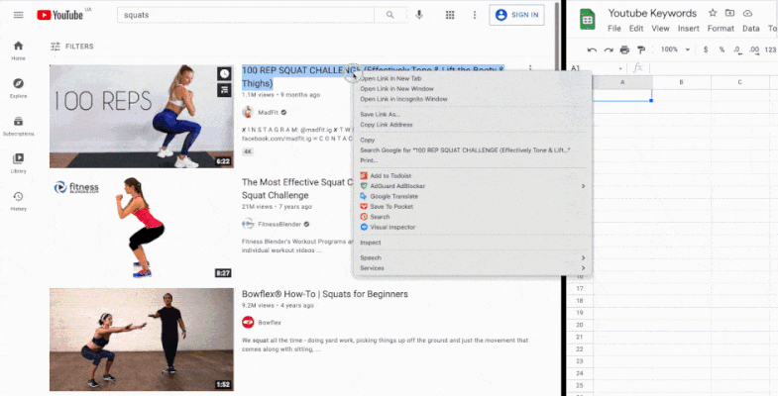Open the YouTube hamburger menu
This screenshot has height=396, width=778.
tap(19, 15)
